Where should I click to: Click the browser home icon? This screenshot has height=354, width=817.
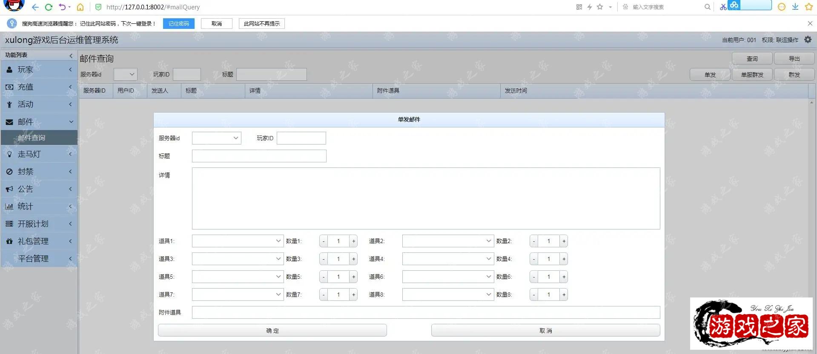point(80,7)
